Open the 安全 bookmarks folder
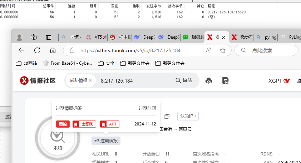Viewport: 301px width, 163px height. pos(106,63)
